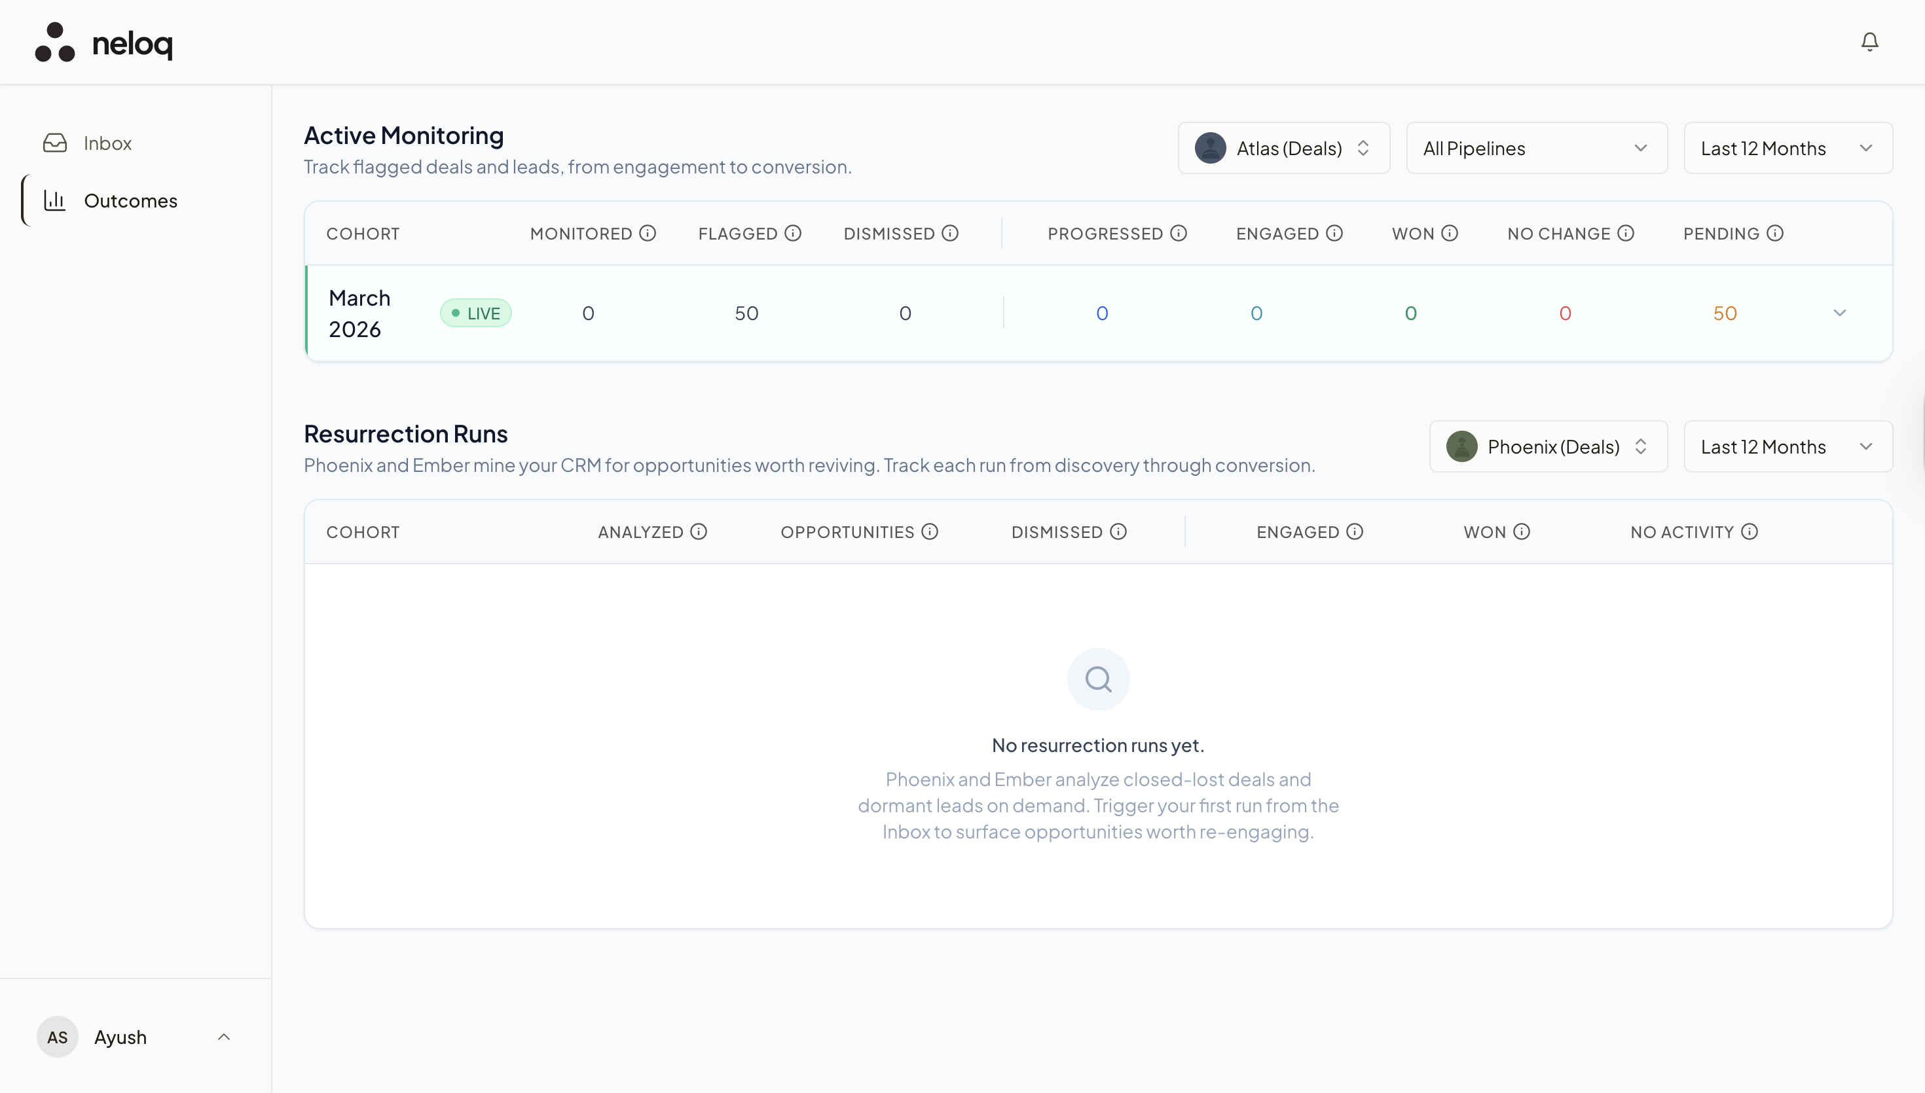1925x1093 pixels.
Task: Click info icon beside ANALYZED header
Action: (x=698, y=532)
